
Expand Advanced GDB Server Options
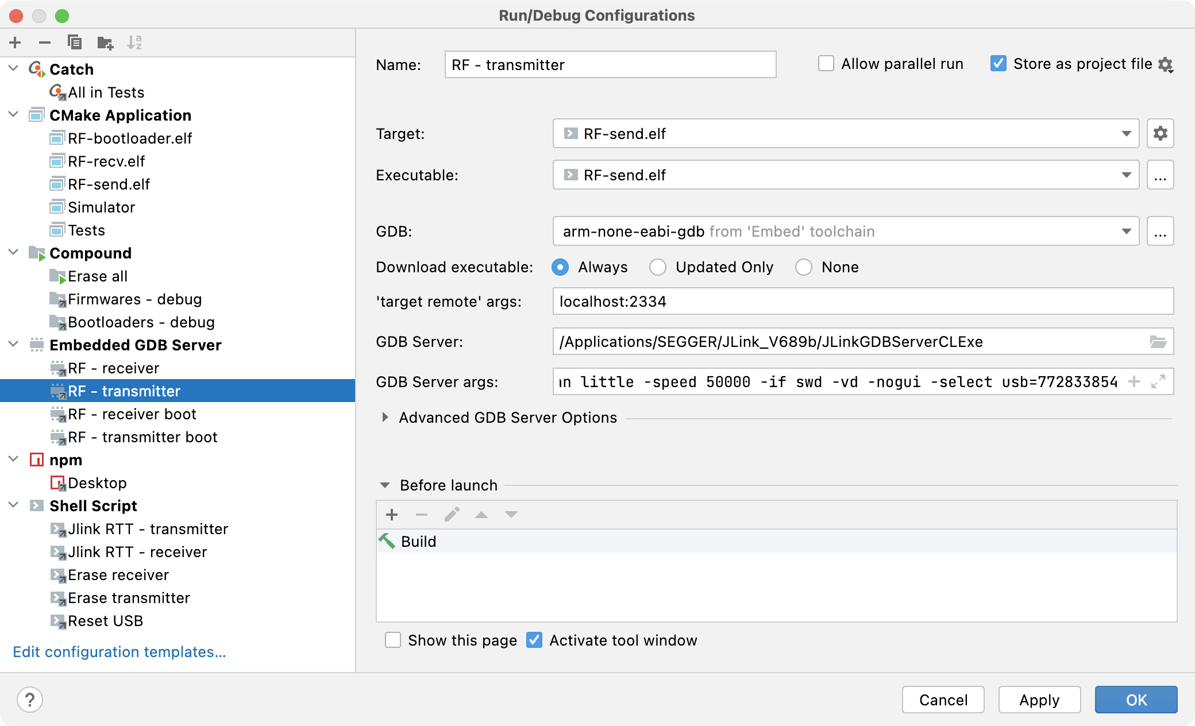(386, 418)
